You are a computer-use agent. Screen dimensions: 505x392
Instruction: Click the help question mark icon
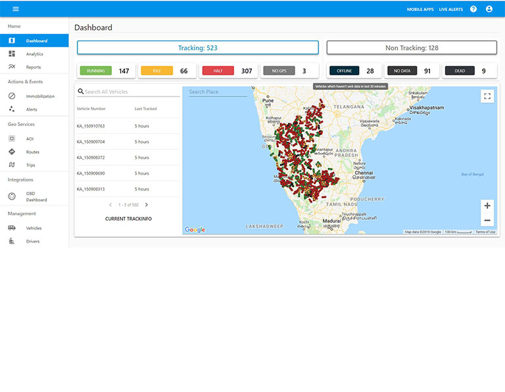[473, 9]
